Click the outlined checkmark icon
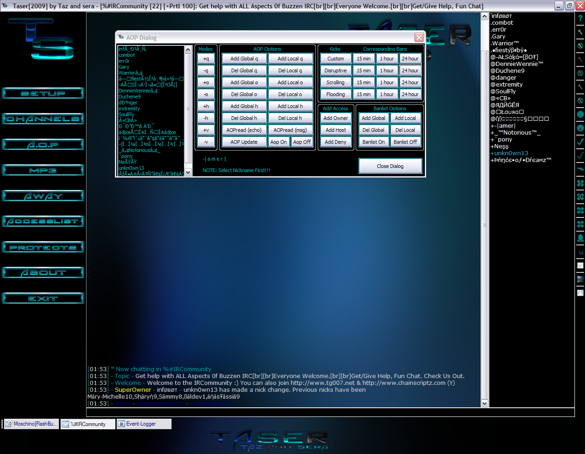Screen dimensions: 585x454 580,156
